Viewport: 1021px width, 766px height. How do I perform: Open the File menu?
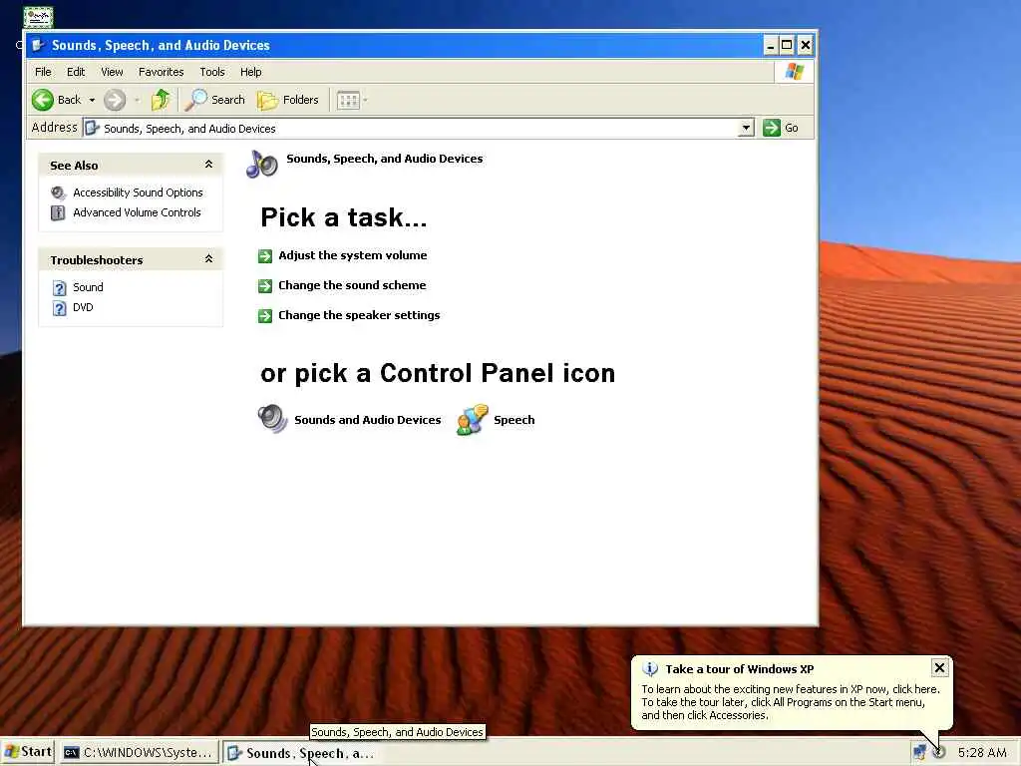tap(43, 72)
